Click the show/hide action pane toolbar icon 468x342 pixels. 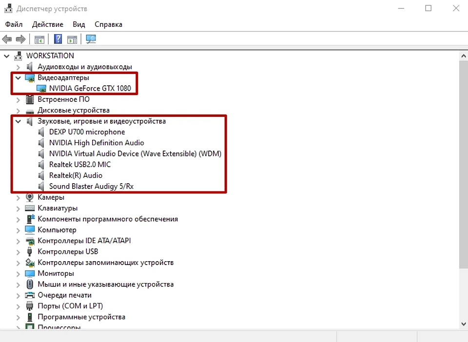click(72, 39)
